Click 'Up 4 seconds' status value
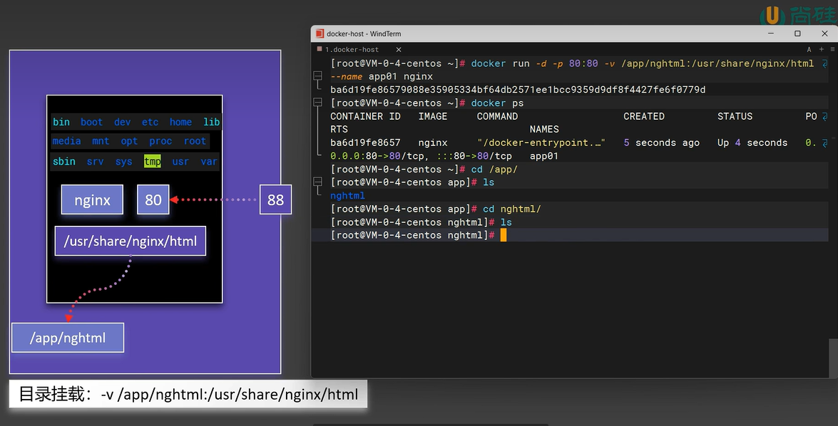838x426 pixels. [752, 142]
